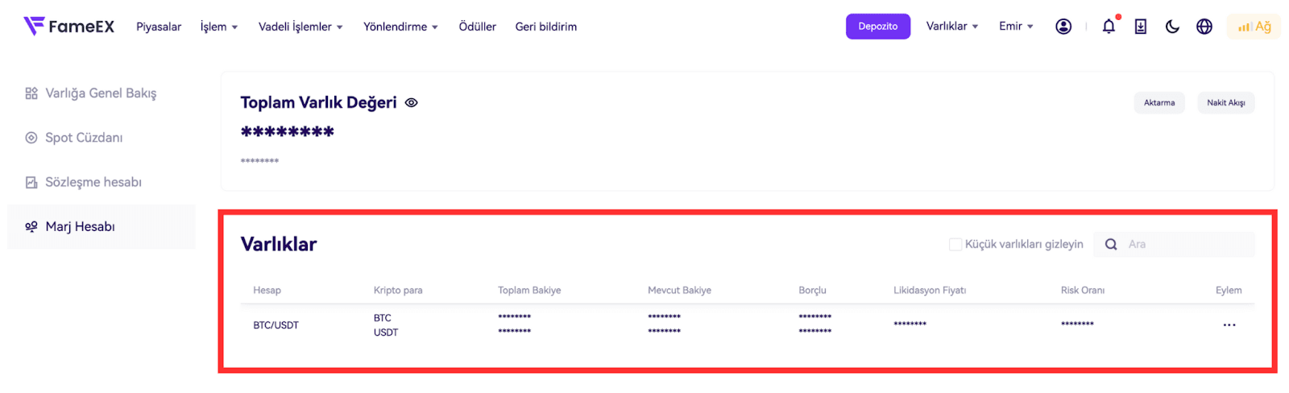1289x393 pixels.
Task: Click the app download icon
Action: click(x=1141, y=27)
